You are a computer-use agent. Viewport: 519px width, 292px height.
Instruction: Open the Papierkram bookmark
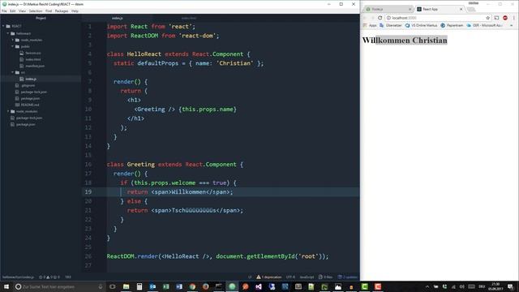click(x=452, y=25)
